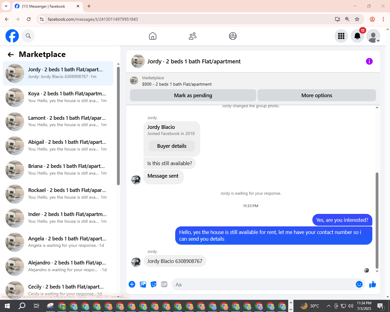Click Jordy's avatar in chat header
Viewport: 390px width, 312px height.
tap(138, 61)
